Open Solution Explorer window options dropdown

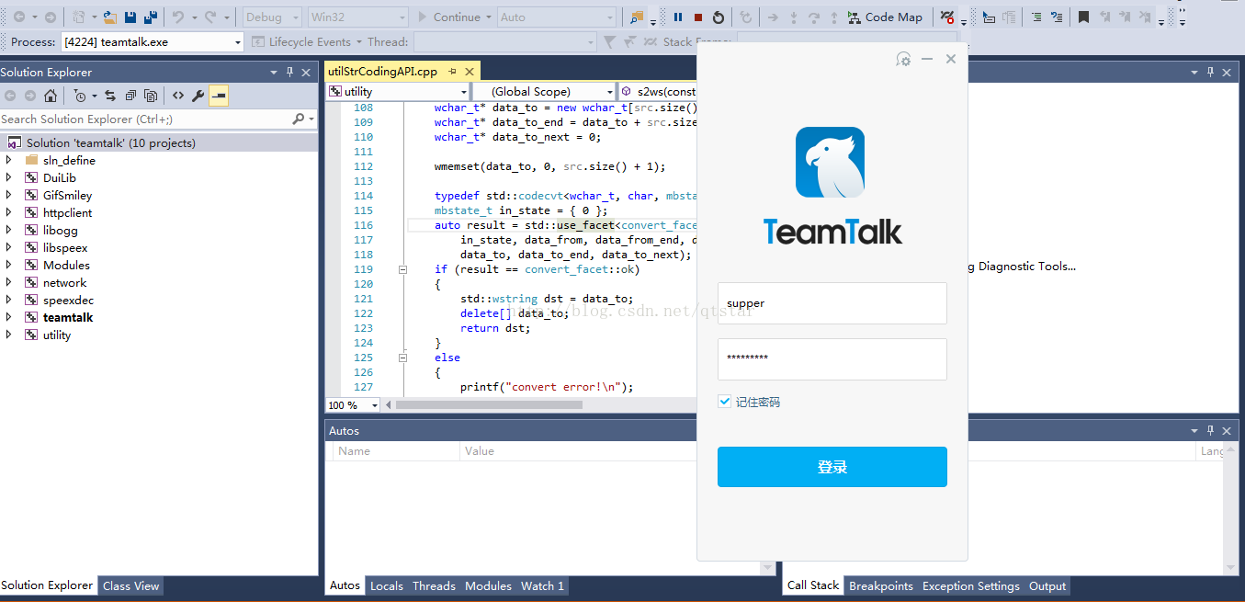(274, 72)
